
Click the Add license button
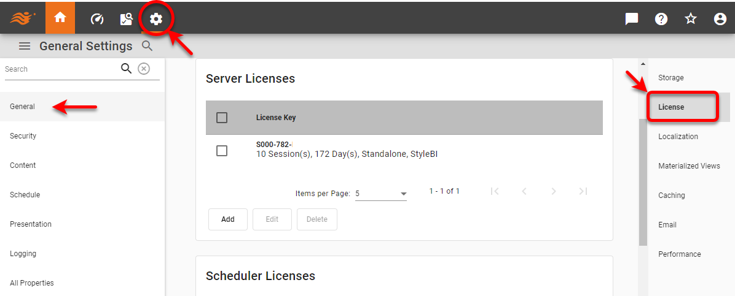tap(228, 219)
